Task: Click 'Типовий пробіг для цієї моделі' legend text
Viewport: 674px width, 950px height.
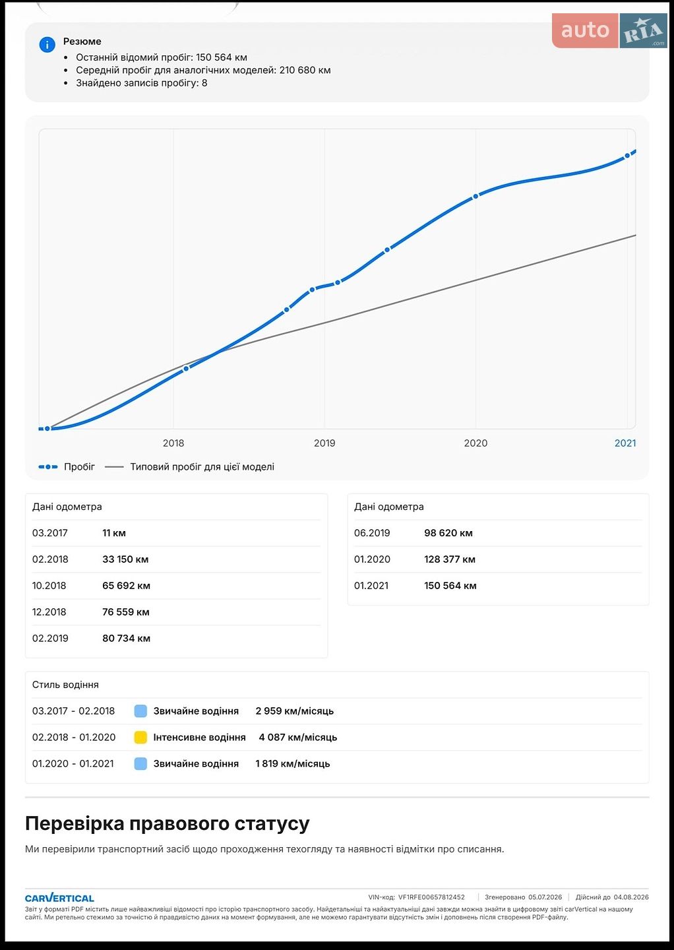Action: [202, 467]
